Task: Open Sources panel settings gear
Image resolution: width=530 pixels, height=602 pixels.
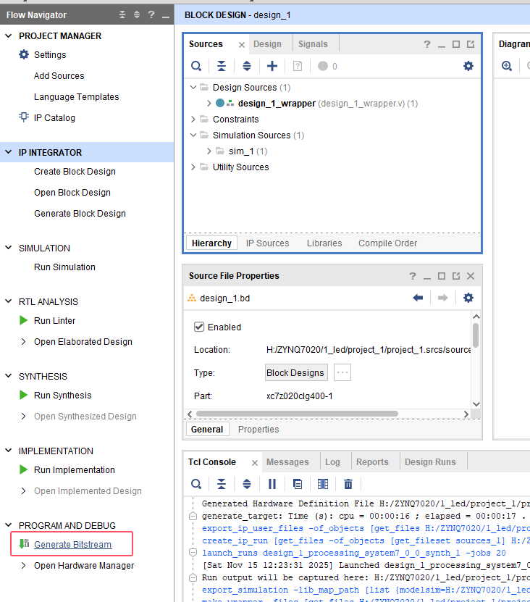Action: pos(468,66)
